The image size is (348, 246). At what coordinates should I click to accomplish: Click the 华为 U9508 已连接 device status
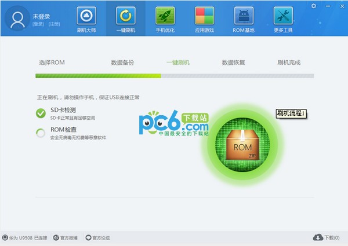point(28,238)
